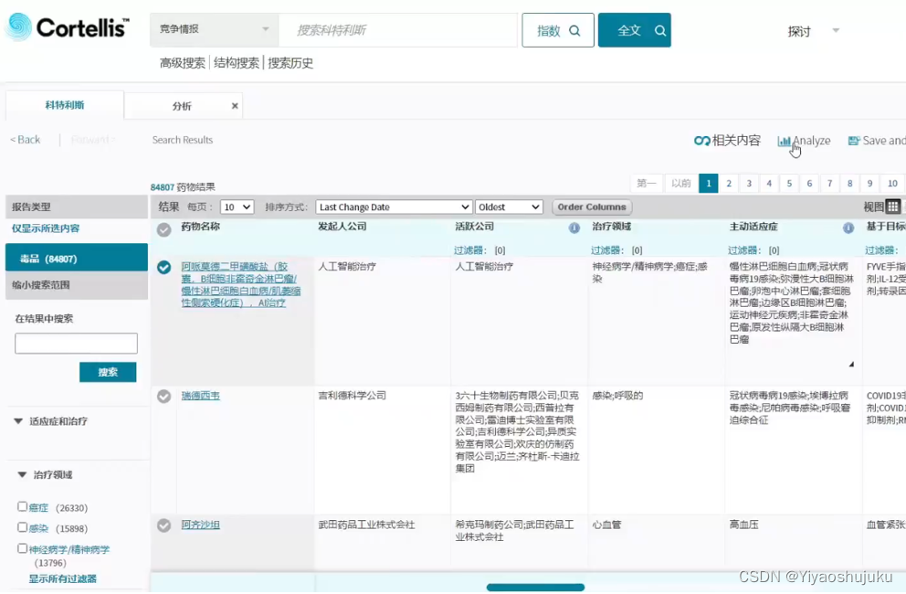906x594 pixels.
Task: Click the Cortellis logo
Action: click(x=67, y=27)
